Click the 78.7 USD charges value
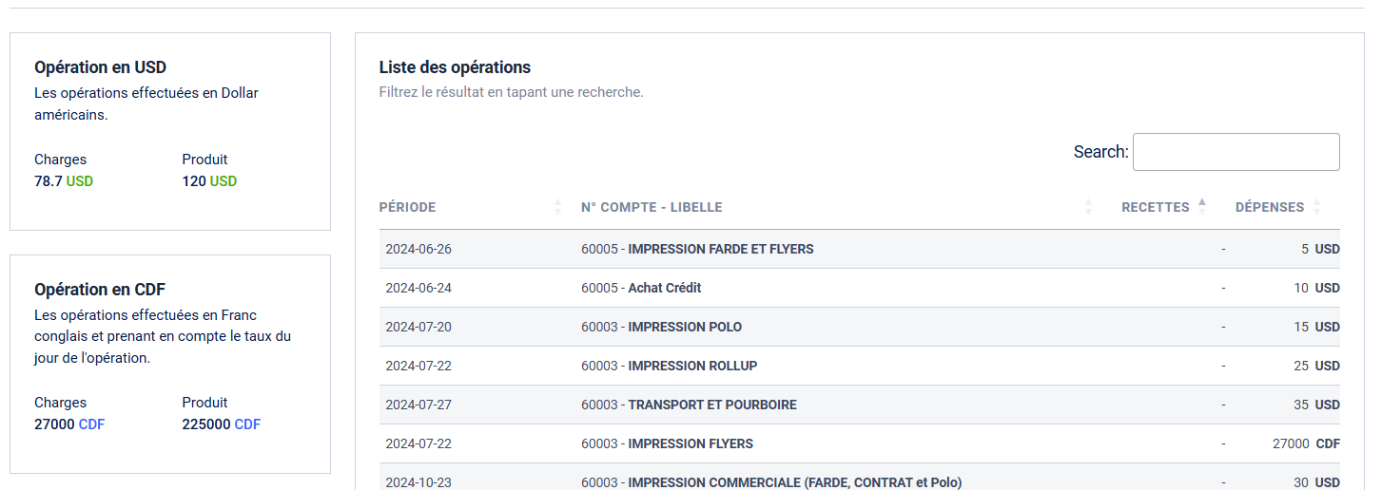 click(x=64, y=181)
